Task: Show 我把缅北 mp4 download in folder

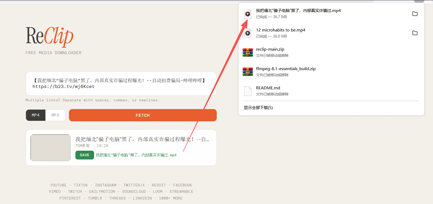Action: point(415,14)
